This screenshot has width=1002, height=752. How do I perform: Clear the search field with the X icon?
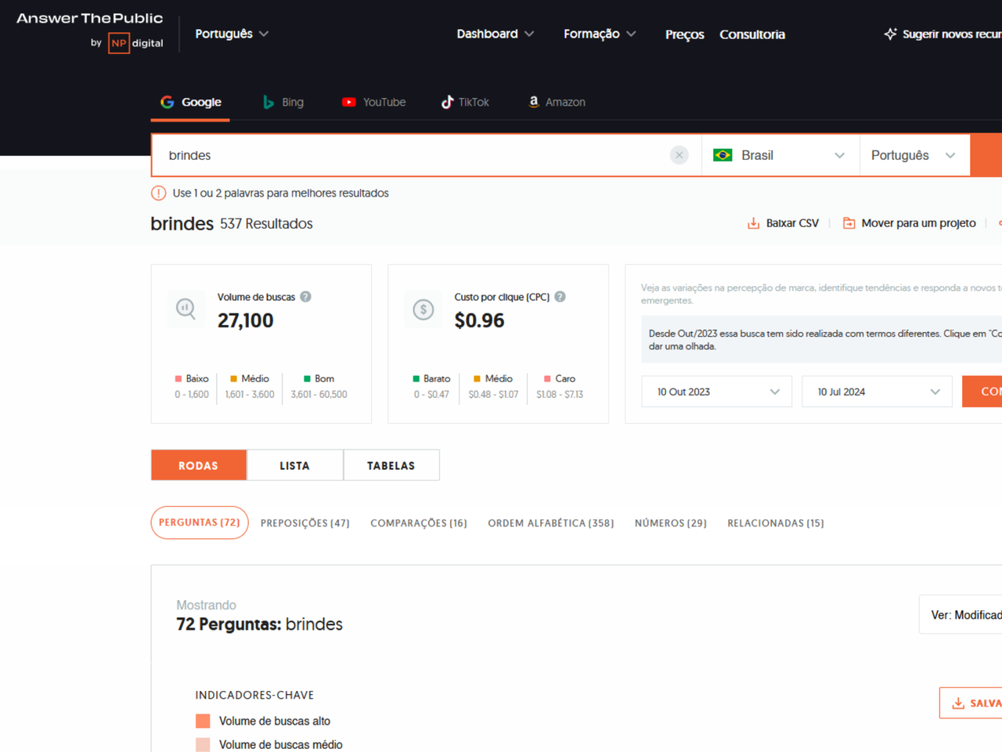pyautogui.click(x=679, y=155)
